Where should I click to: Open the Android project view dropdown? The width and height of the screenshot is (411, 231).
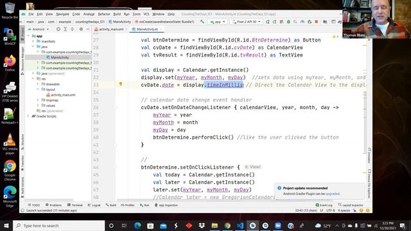(x=39, y=29)
